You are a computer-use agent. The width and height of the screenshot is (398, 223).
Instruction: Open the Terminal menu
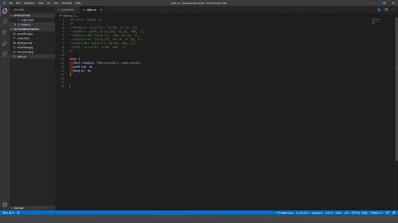(x=67, y=3)
